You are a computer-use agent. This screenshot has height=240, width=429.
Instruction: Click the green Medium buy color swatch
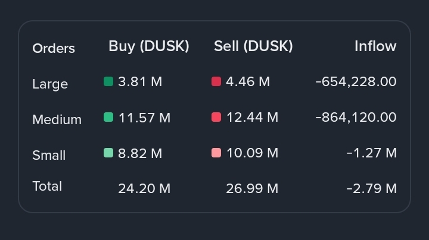tap(108, 117)
